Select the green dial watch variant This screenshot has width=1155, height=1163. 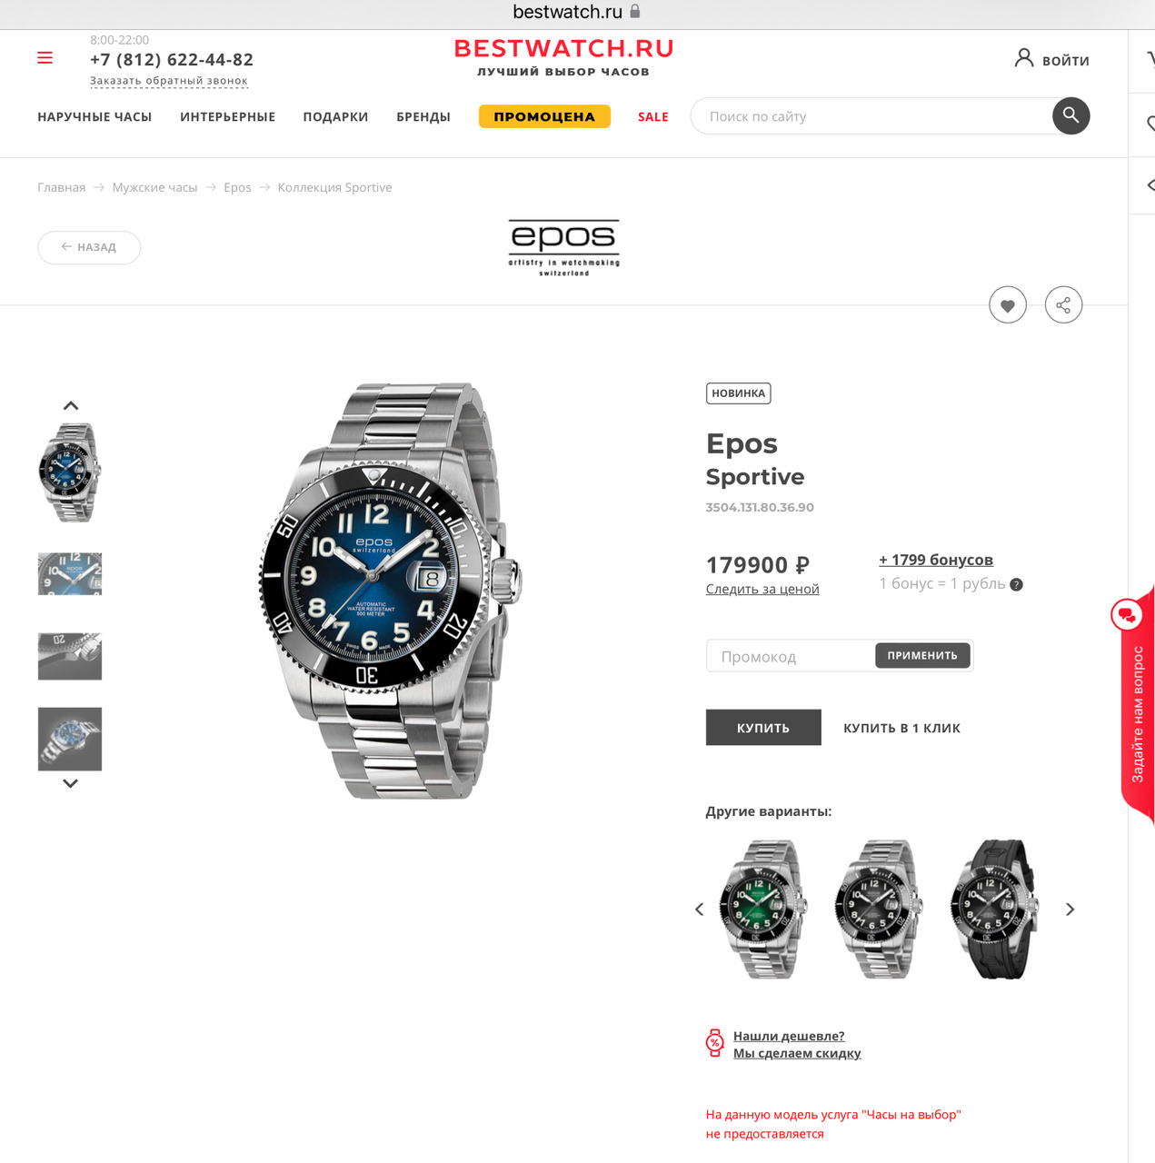click(762, 910)
